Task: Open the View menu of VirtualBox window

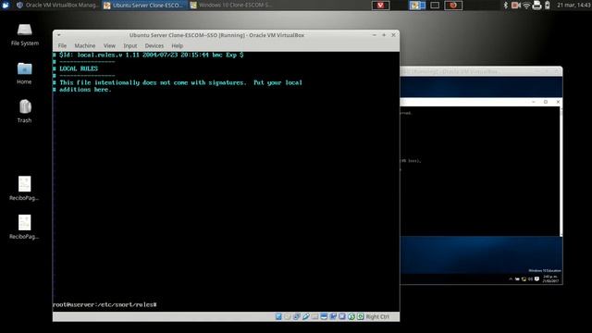Action: 109,45
